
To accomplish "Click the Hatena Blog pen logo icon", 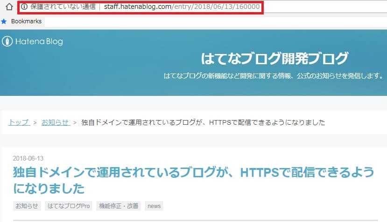I will click(7, 41).
